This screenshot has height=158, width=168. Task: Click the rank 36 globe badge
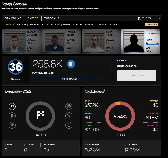click(15, 67)
